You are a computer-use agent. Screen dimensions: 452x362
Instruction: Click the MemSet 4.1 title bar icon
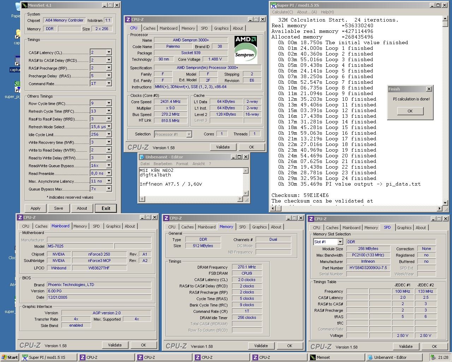tap(24, 5)
